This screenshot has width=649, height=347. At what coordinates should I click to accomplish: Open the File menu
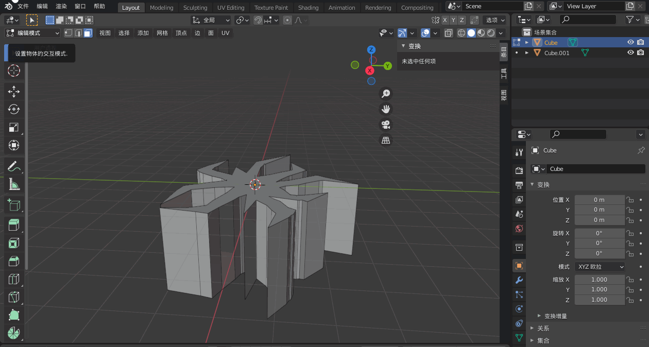(x=23, y=7)
